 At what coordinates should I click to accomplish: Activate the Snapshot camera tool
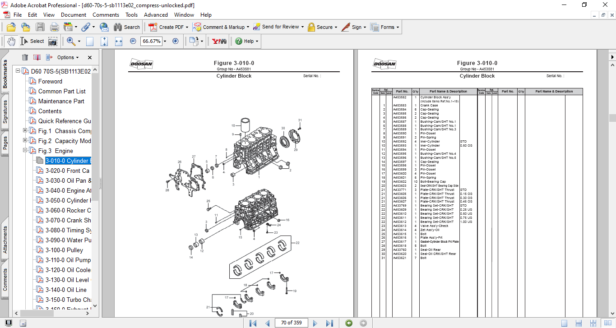(x=53, y=41)
